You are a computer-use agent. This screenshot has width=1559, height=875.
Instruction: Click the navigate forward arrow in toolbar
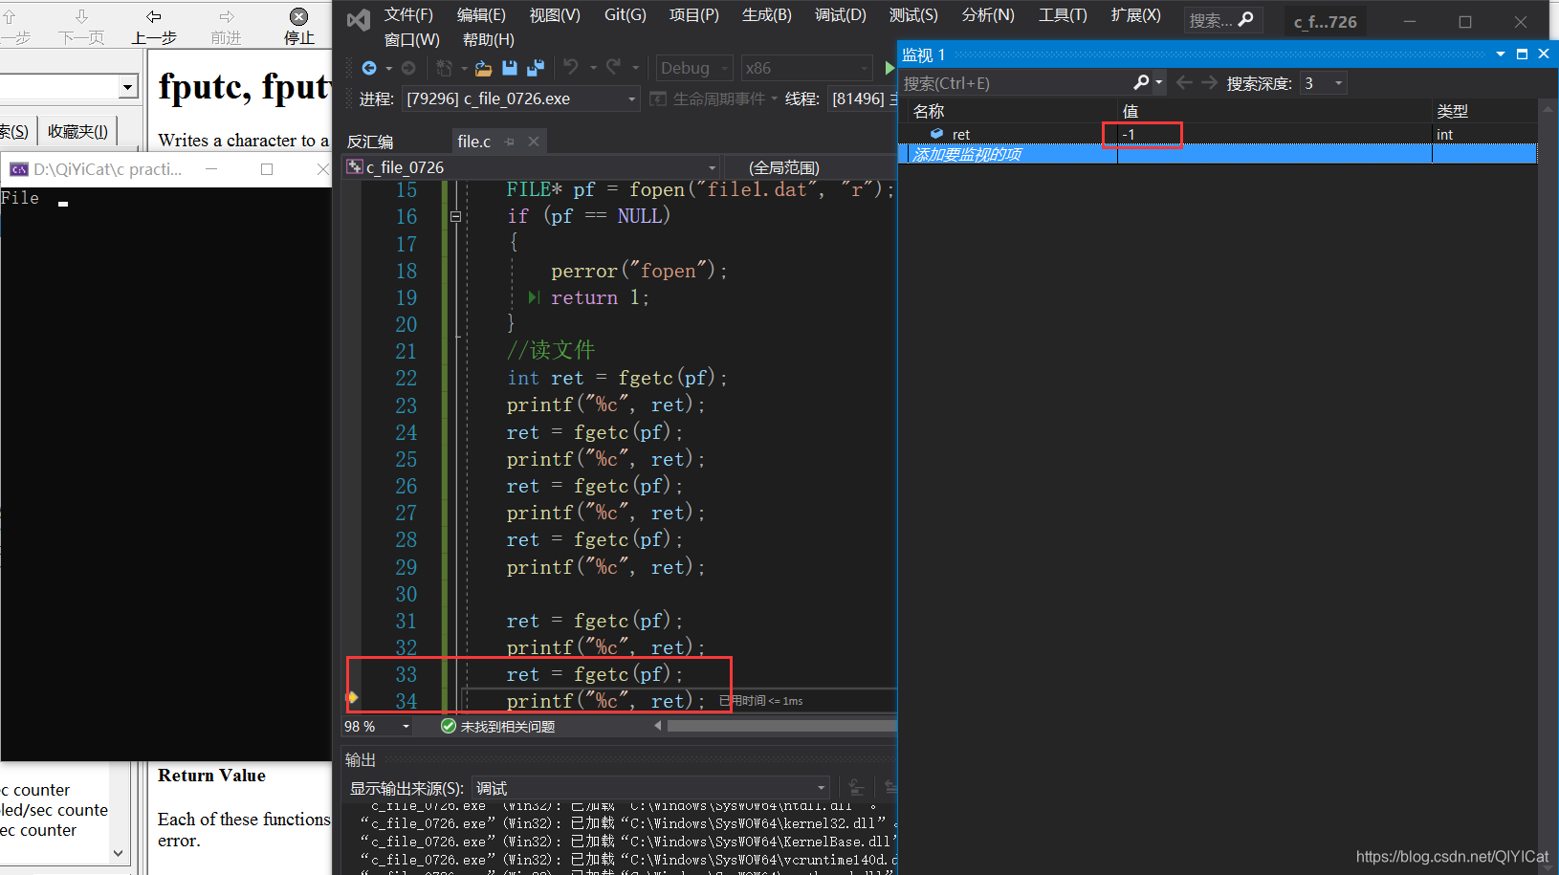[408, 68]
